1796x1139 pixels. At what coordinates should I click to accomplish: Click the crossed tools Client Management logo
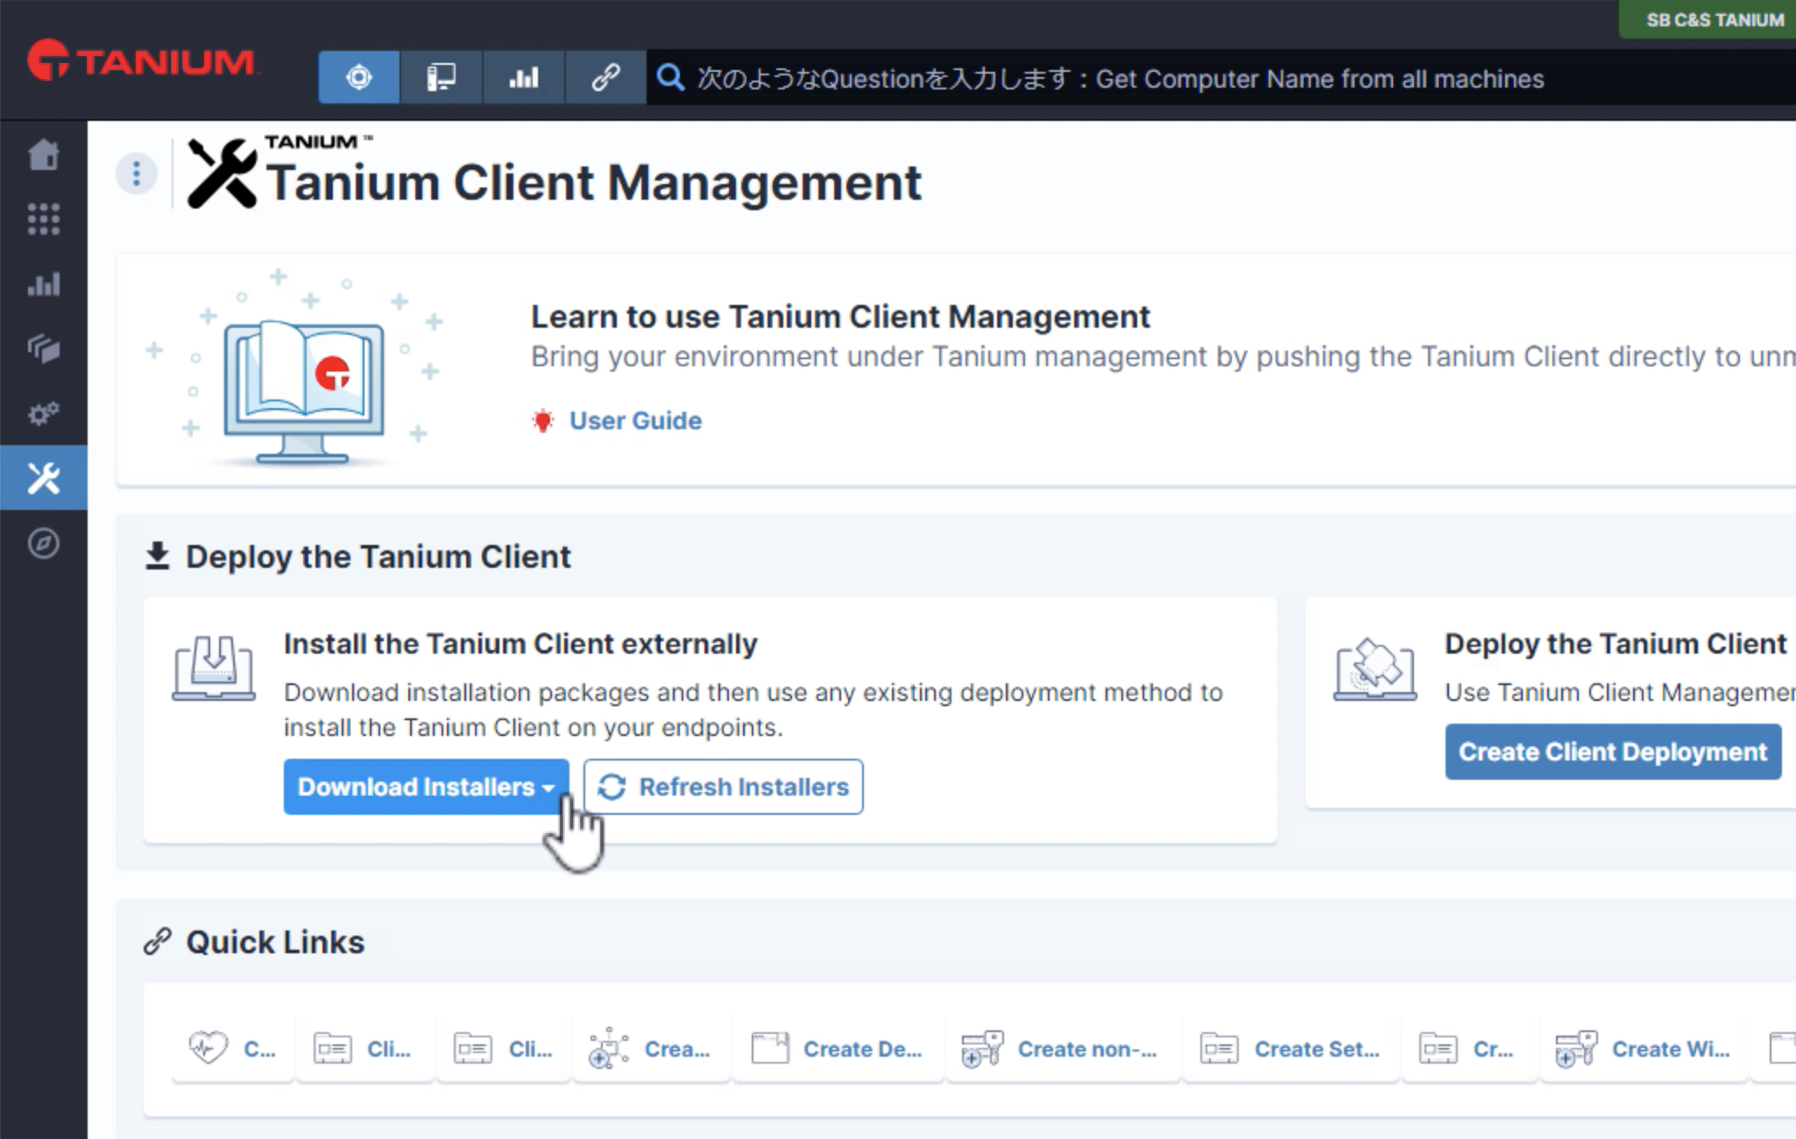223,173
